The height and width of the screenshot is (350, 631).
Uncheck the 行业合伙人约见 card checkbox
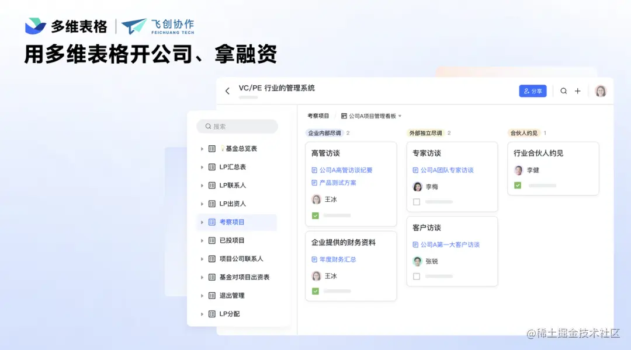coord(518,185)
